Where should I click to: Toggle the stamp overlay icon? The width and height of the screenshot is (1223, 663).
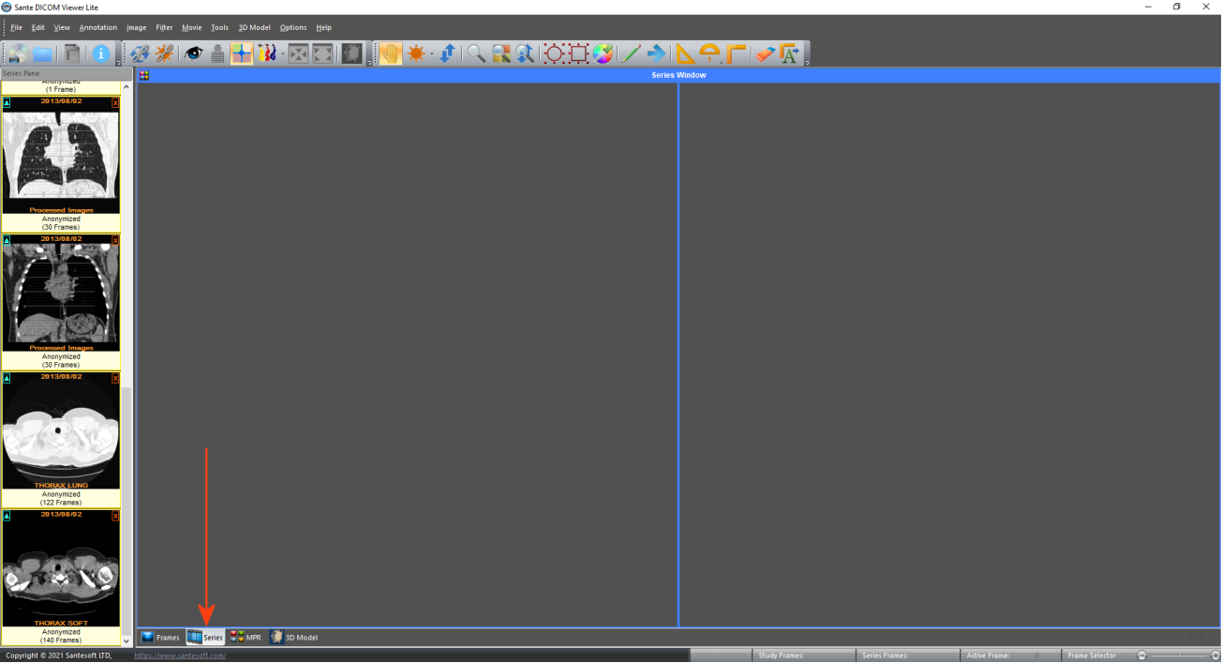click(217, 53)
